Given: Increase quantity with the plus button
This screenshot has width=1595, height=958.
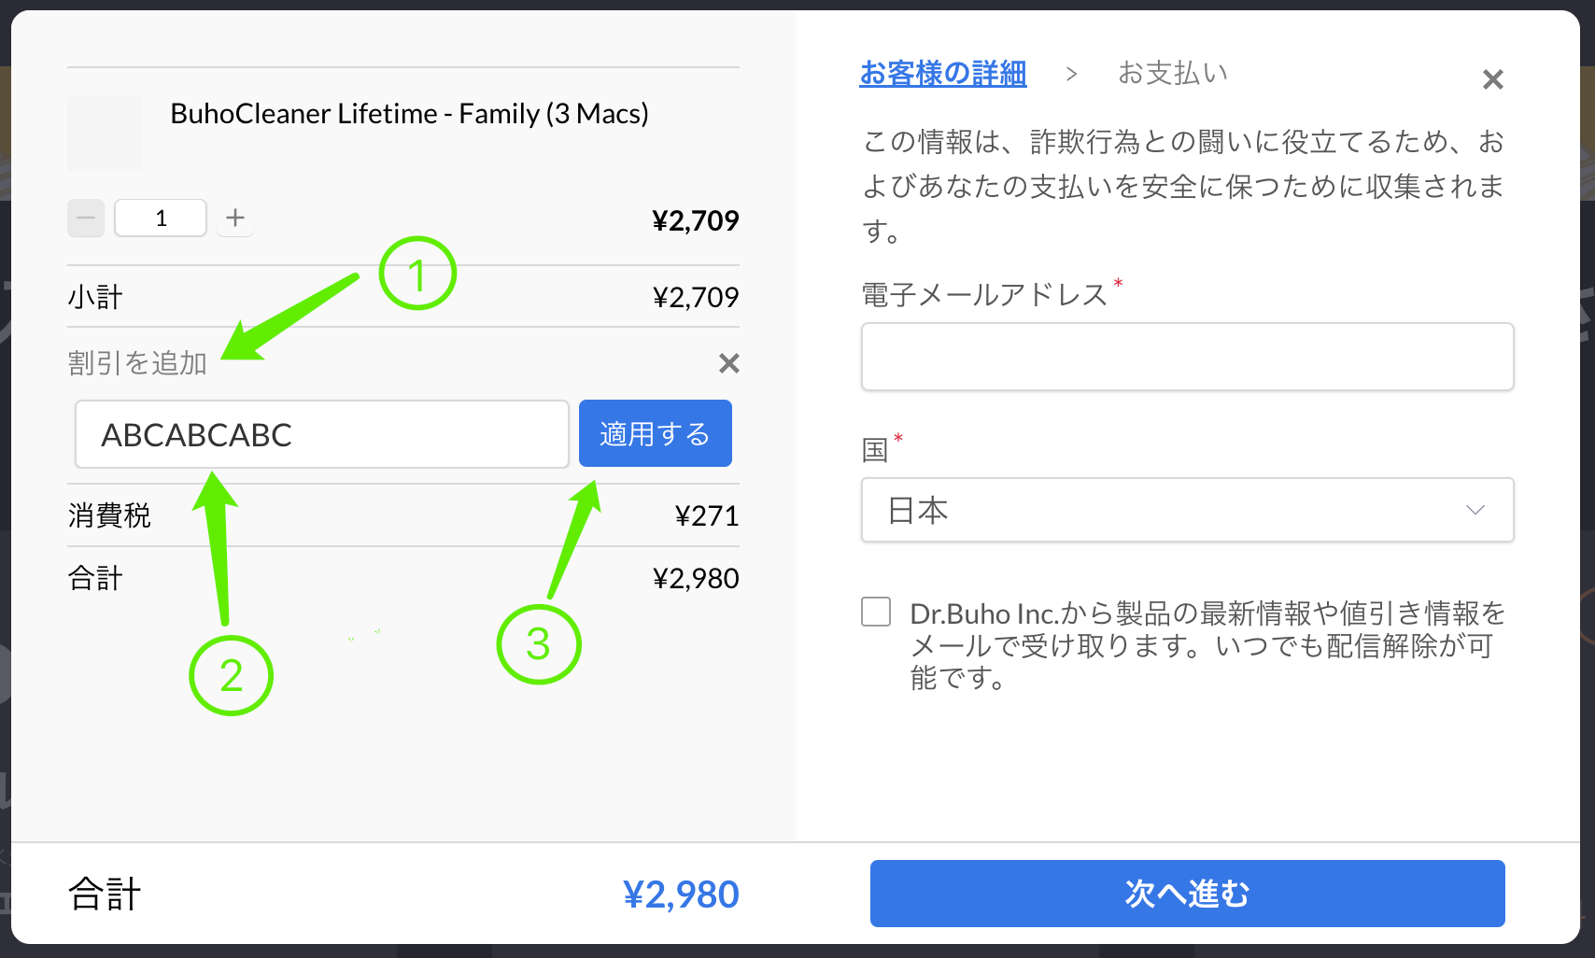Looking at the screenshot, I should click(235, 218).
